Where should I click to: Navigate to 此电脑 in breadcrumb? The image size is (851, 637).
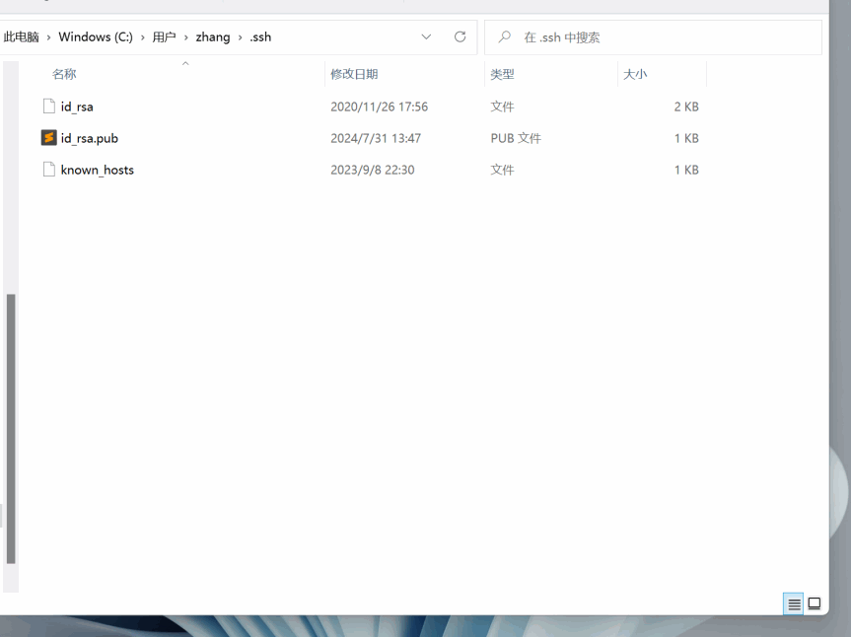(x=21, y=36)
